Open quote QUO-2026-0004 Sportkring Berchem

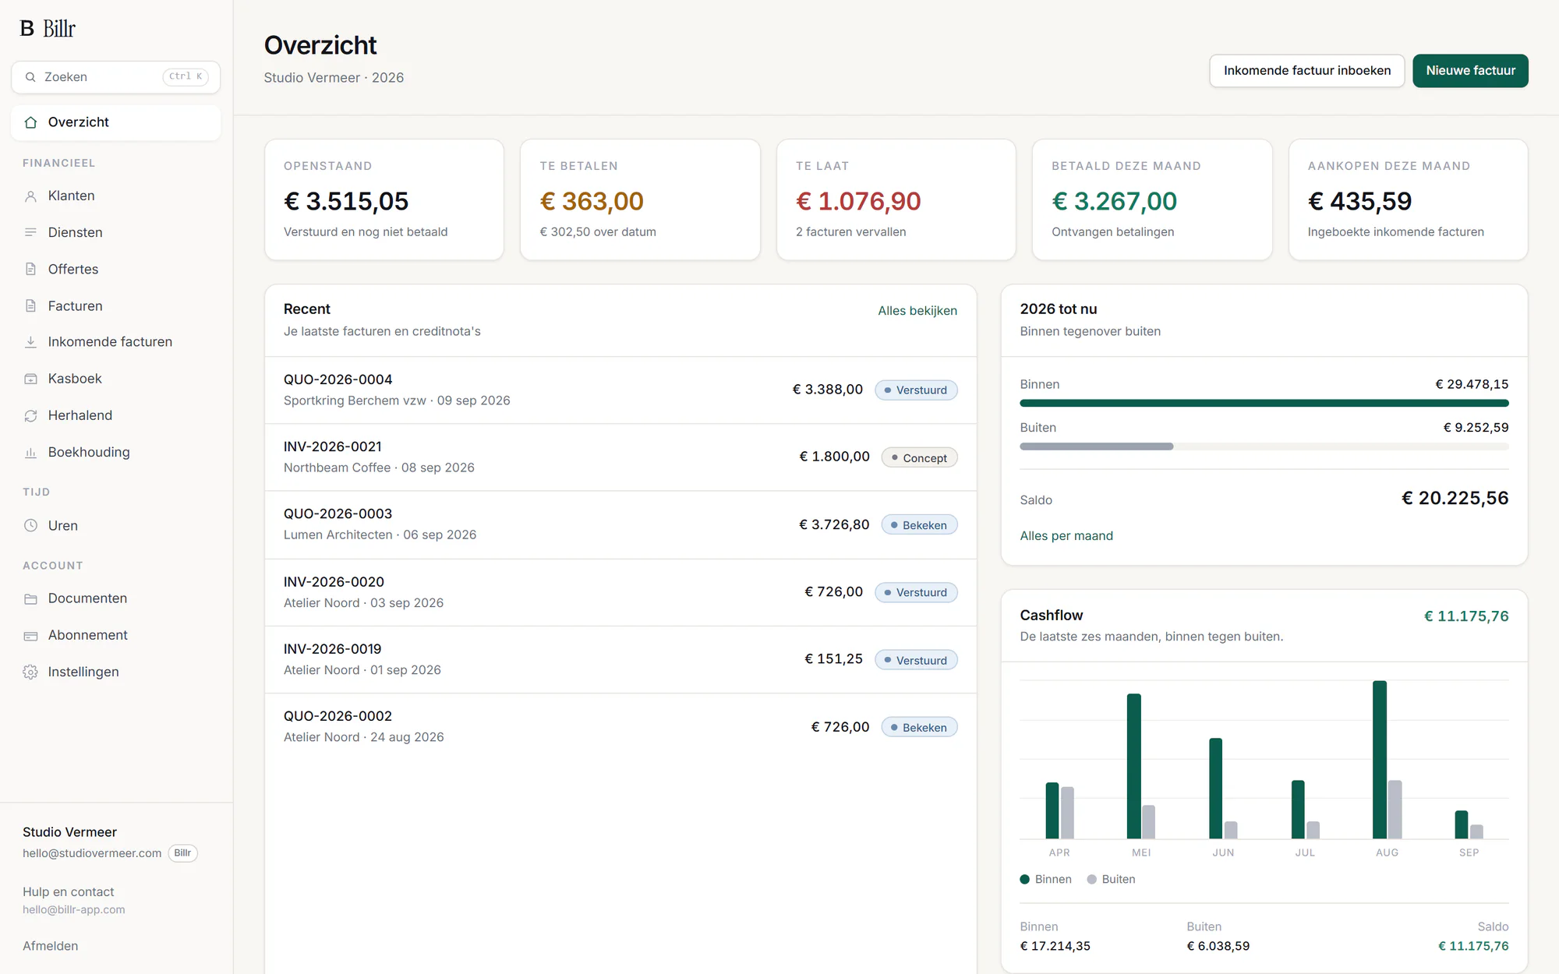click(x=620, y=390)
